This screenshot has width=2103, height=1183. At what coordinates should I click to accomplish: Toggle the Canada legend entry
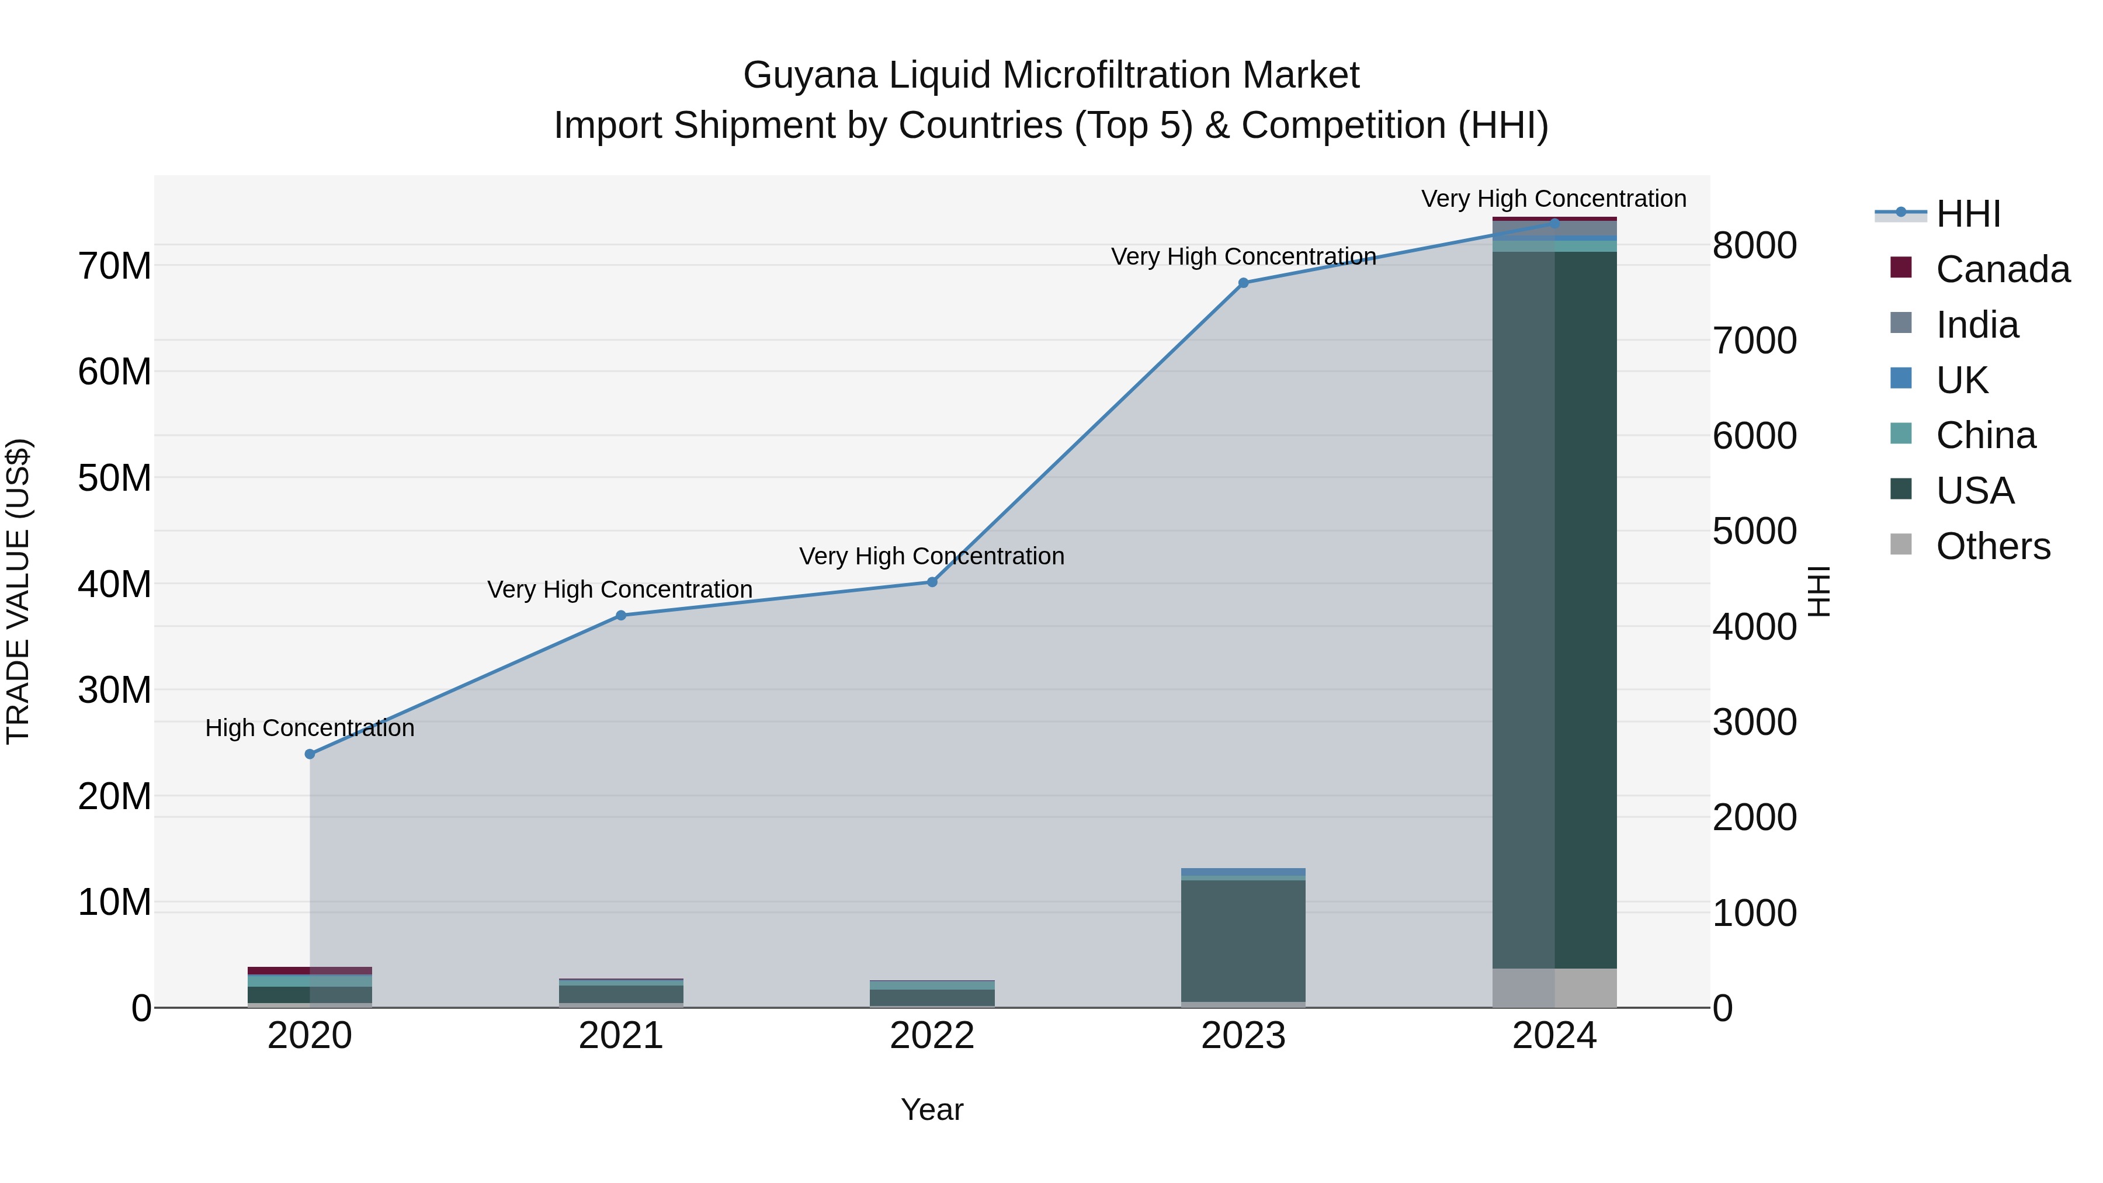[x=1980, y=269]
